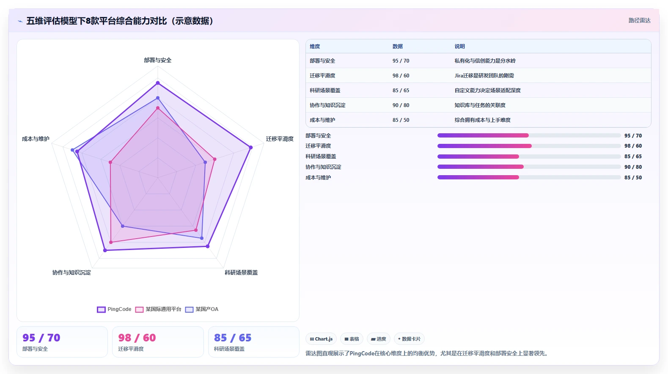Open the 95 / 70 部署与安全 data card
This screenshot has width=668, height=374.
point(62,342)
